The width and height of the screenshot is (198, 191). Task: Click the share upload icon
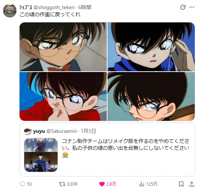pos(191,184)
